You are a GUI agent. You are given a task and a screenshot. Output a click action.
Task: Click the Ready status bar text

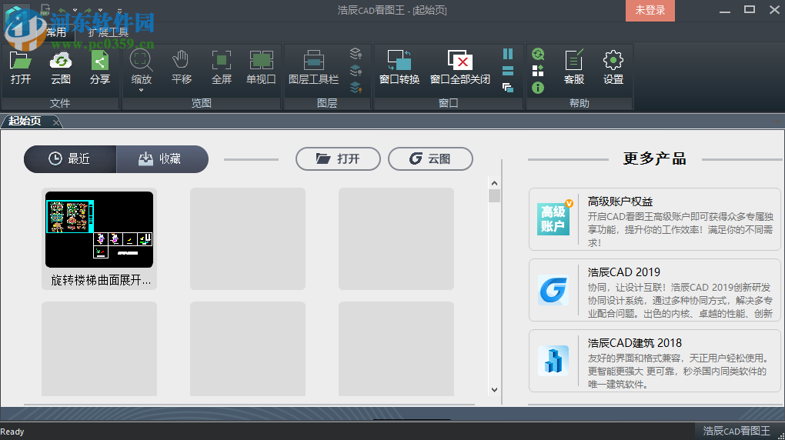12,432
